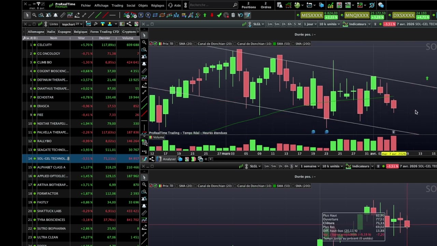Switch to the Allemagne tab

(x=36, y=32)
